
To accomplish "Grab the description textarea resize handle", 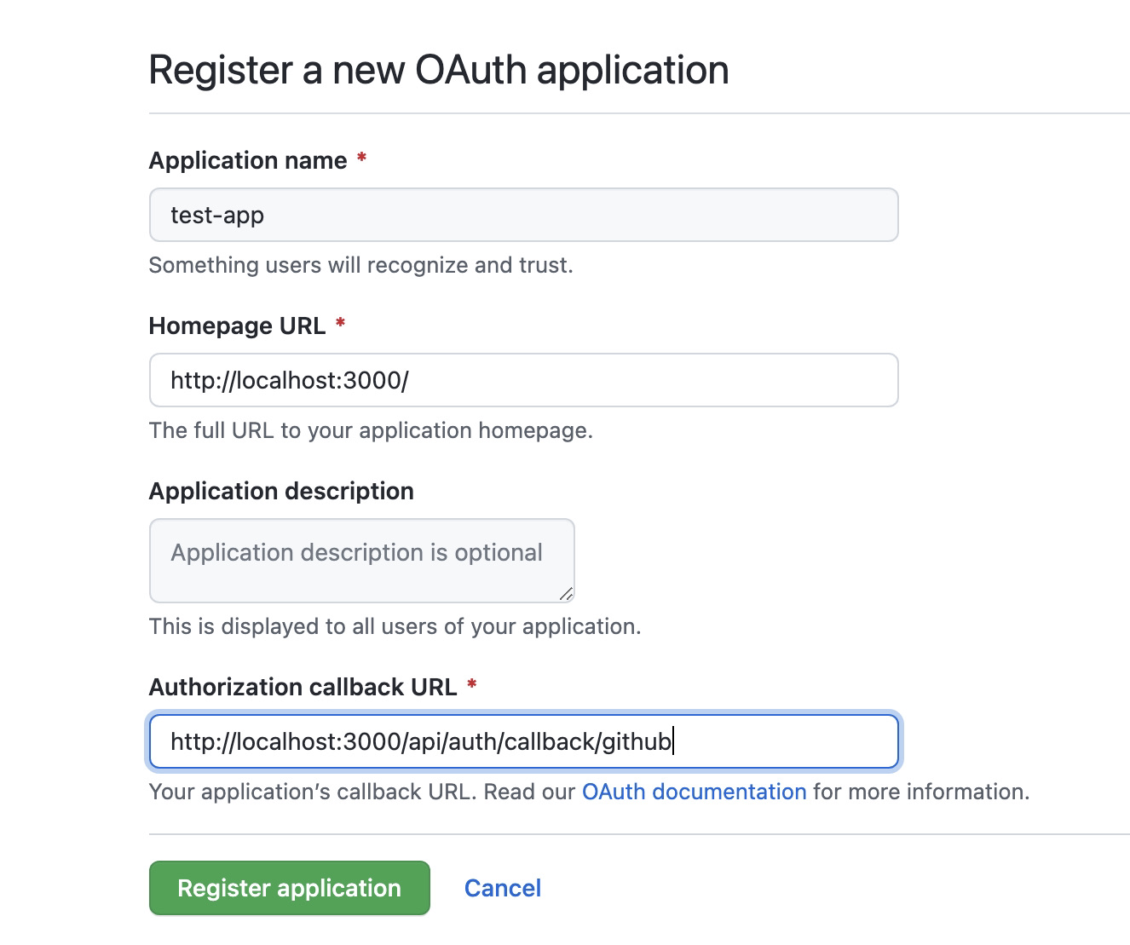I will (x=567, y=594).
